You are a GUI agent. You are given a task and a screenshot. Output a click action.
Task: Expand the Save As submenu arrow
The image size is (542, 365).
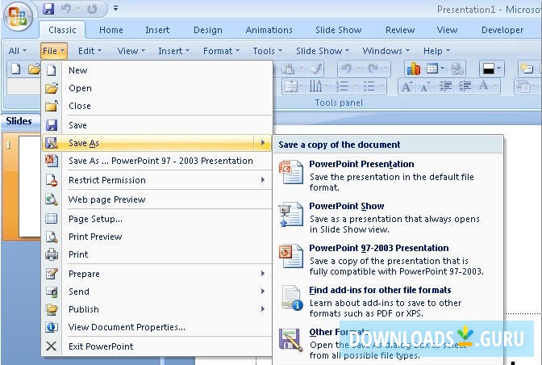tap(263, 143)
